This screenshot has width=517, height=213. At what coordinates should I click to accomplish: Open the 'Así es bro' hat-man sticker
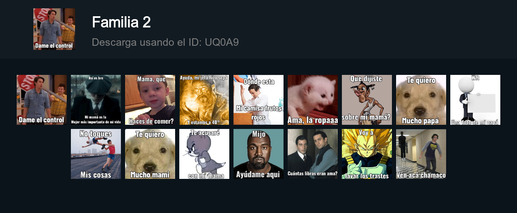[x=96, y=100]
